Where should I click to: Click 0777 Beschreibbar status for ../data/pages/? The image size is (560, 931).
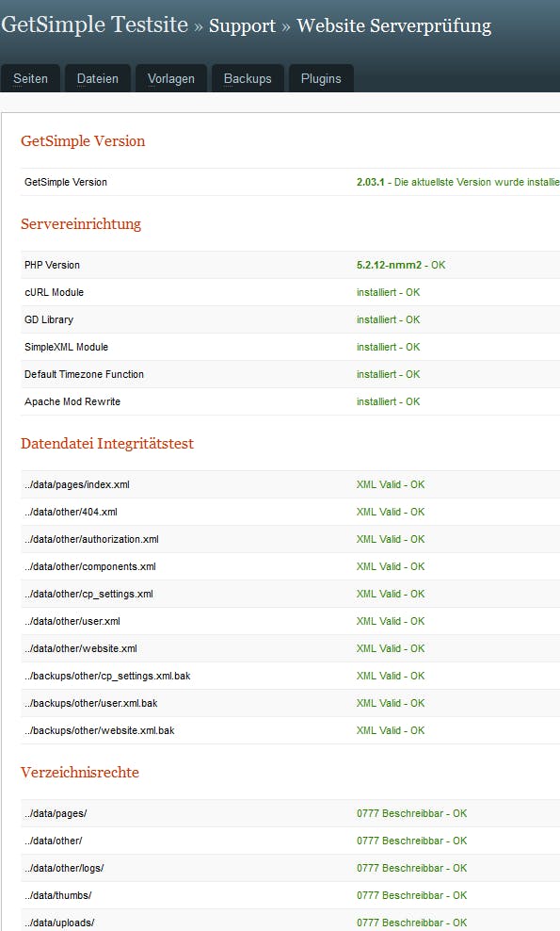coord(411,814)
